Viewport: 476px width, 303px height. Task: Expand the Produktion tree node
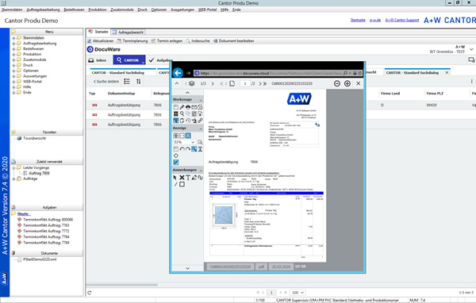click(13, 55)
